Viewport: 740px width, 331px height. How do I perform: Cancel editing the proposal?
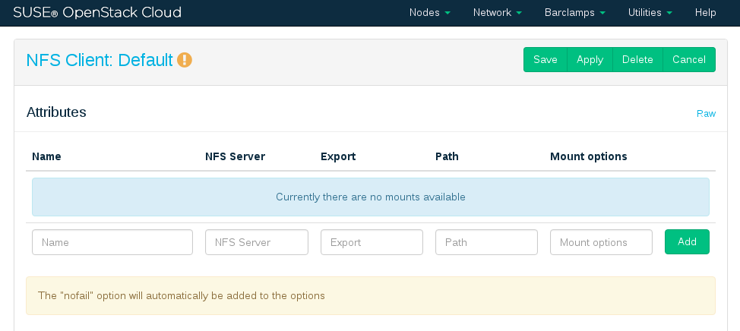[689, 60]
